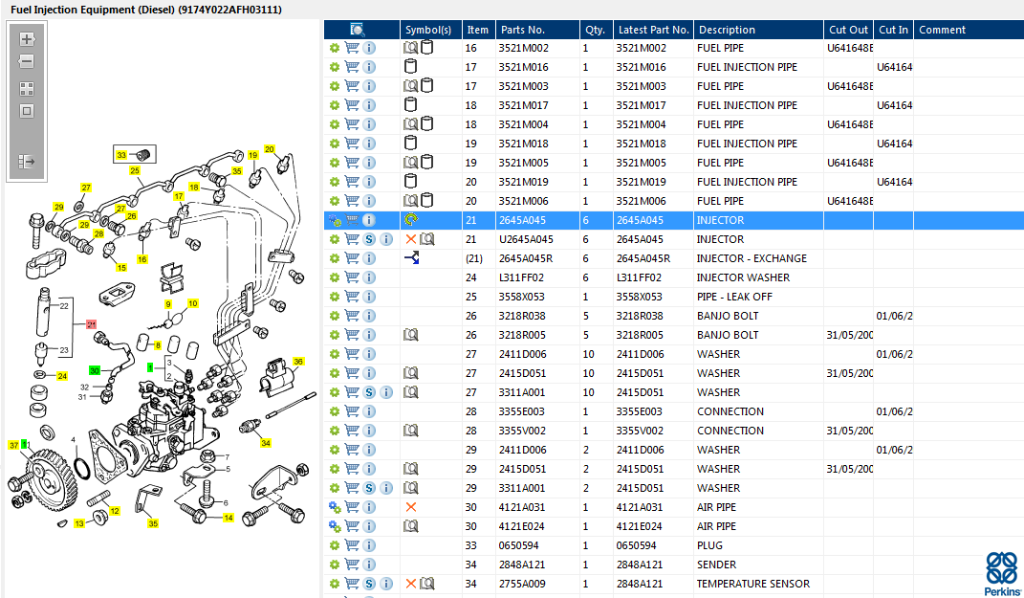The width and height of the screenshot is (1024, 598).
Task: Open multi-gear icon for part 4121E024
Action: point(335,526)
